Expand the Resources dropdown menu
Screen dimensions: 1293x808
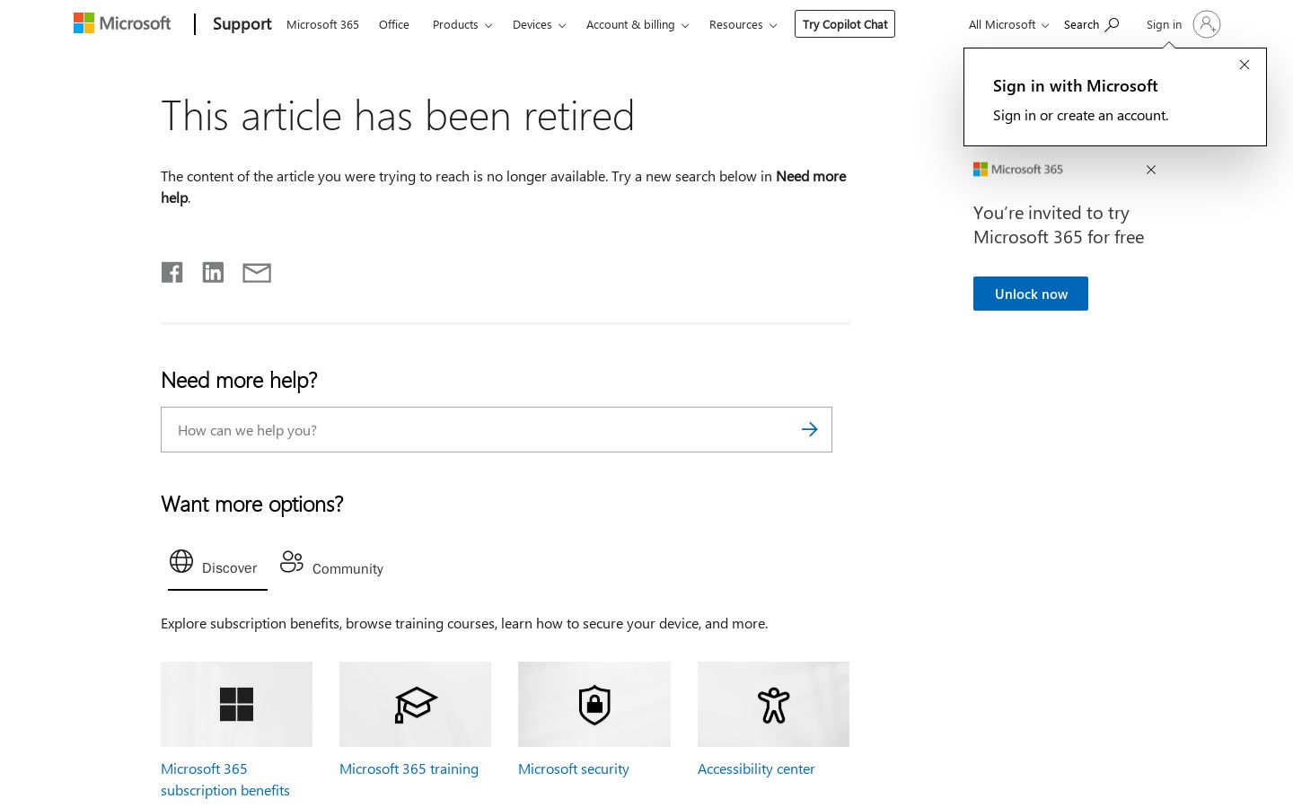(743, 24)
